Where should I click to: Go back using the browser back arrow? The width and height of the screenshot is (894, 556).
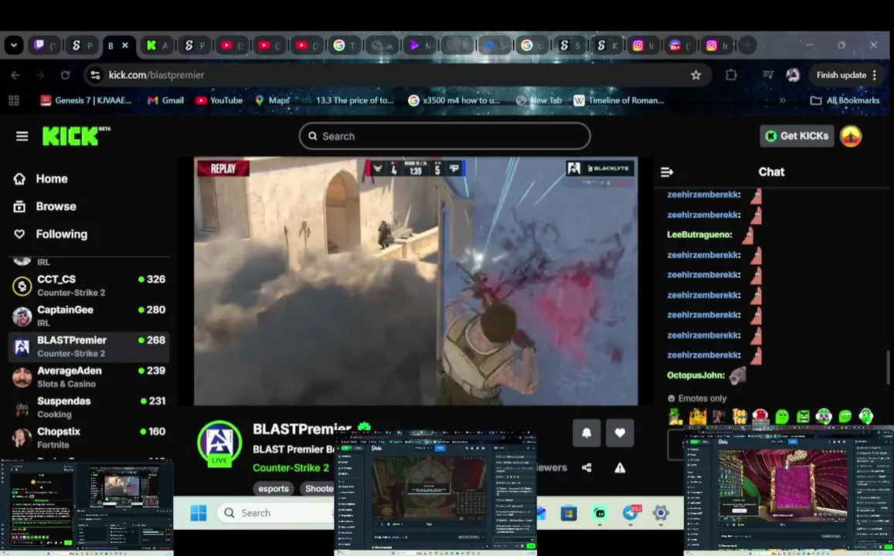click(x=15, y=75)
